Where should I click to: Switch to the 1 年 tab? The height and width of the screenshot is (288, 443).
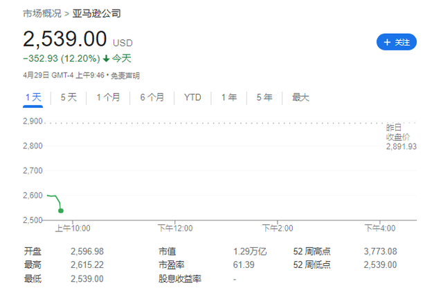pos(229,97)
